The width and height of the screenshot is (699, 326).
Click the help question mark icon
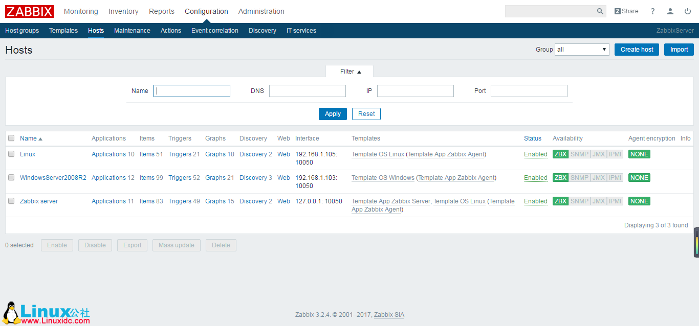pyautogui.click(x=653, y=11)
